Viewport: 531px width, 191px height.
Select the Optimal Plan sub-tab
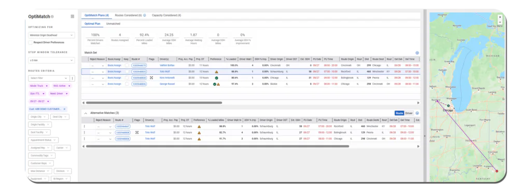92,24
